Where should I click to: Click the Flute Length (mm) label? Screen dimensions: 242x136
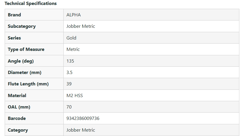pyautogui.click(x=28, y=84)
